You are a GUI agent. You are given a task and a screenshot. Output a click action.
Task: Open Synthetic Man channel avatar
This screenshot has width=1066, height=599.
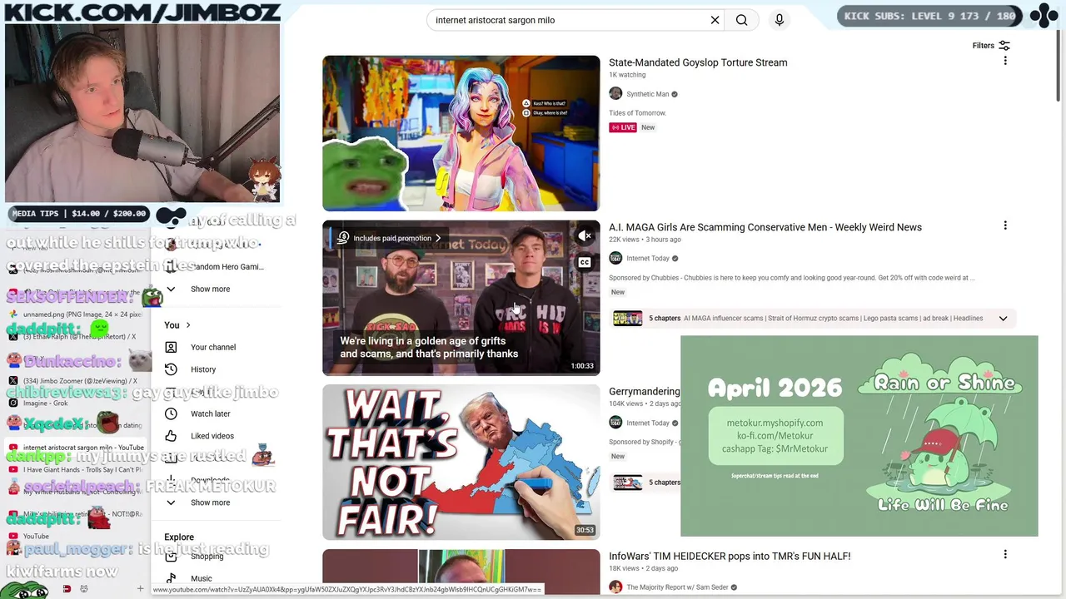[615, 94]
